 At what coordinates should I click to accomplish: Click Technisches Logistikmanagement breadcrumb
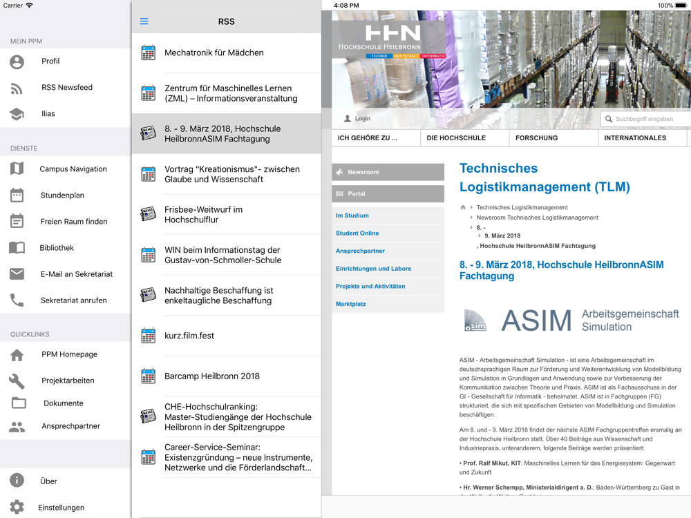pos(522,207)
